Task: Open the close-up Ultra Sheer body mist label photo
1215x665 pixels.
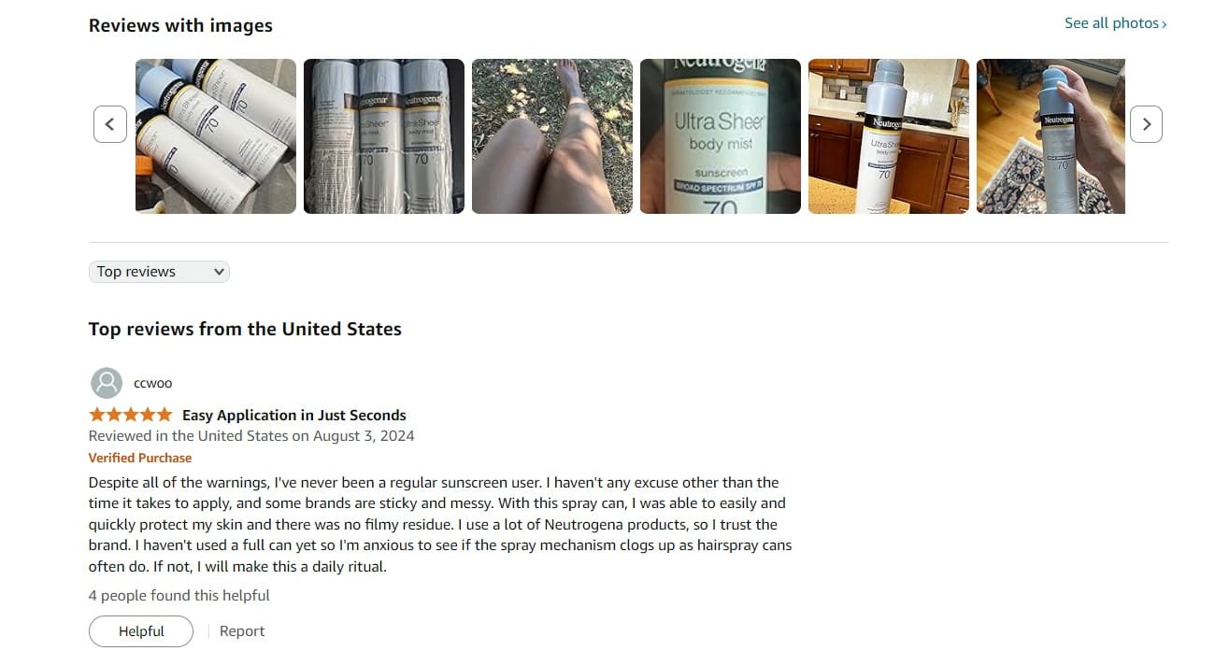Action: pyautogui.click(x=721, y=136)
